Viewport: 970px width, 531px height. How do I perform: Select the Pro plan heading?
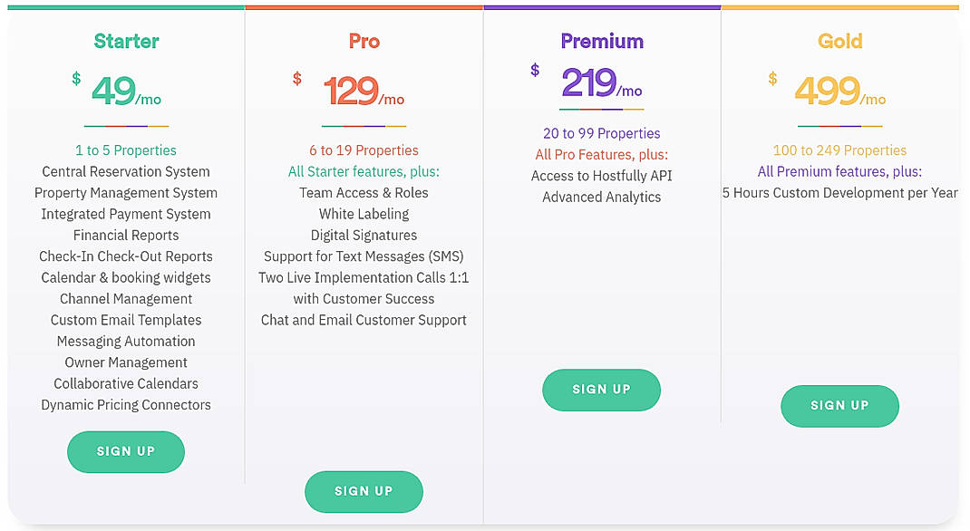(x=364, y=41)
